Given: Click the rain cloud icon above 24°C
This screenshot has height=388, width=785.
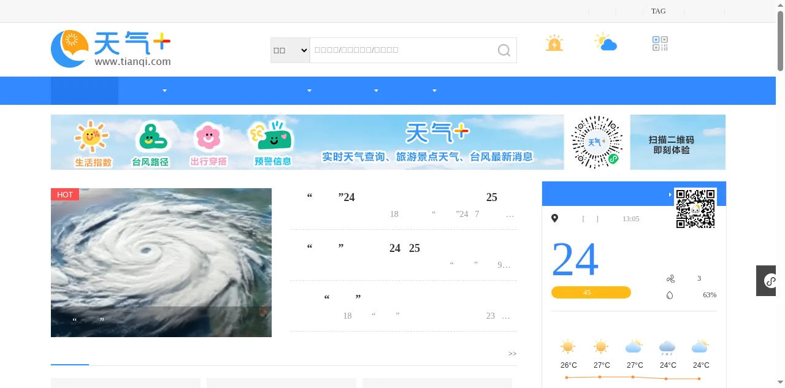Looking at the screenshot, I should 667,348.
